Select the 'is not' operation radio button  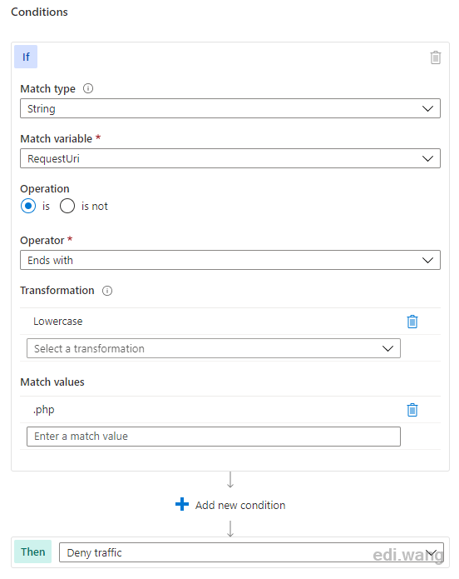(x=67, y=206)
